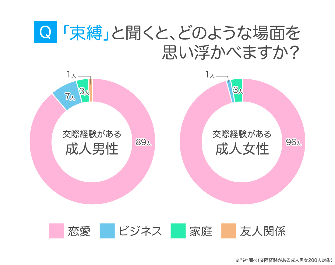Click the 成人女性 center label
This screenshot has height=265, width=335.
tap(242, 149)
